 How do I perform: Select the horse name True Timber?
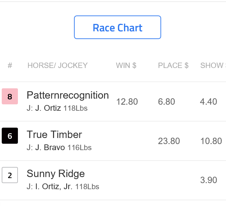click(54, 135)
